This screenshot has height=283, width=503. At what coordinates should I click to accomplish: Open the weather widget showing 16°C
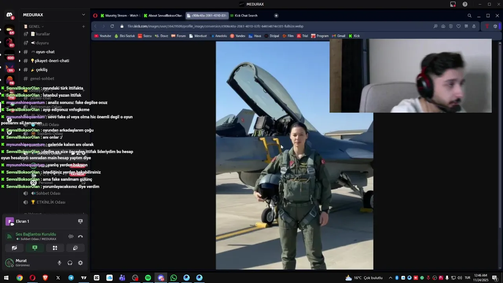coord(363,278)
